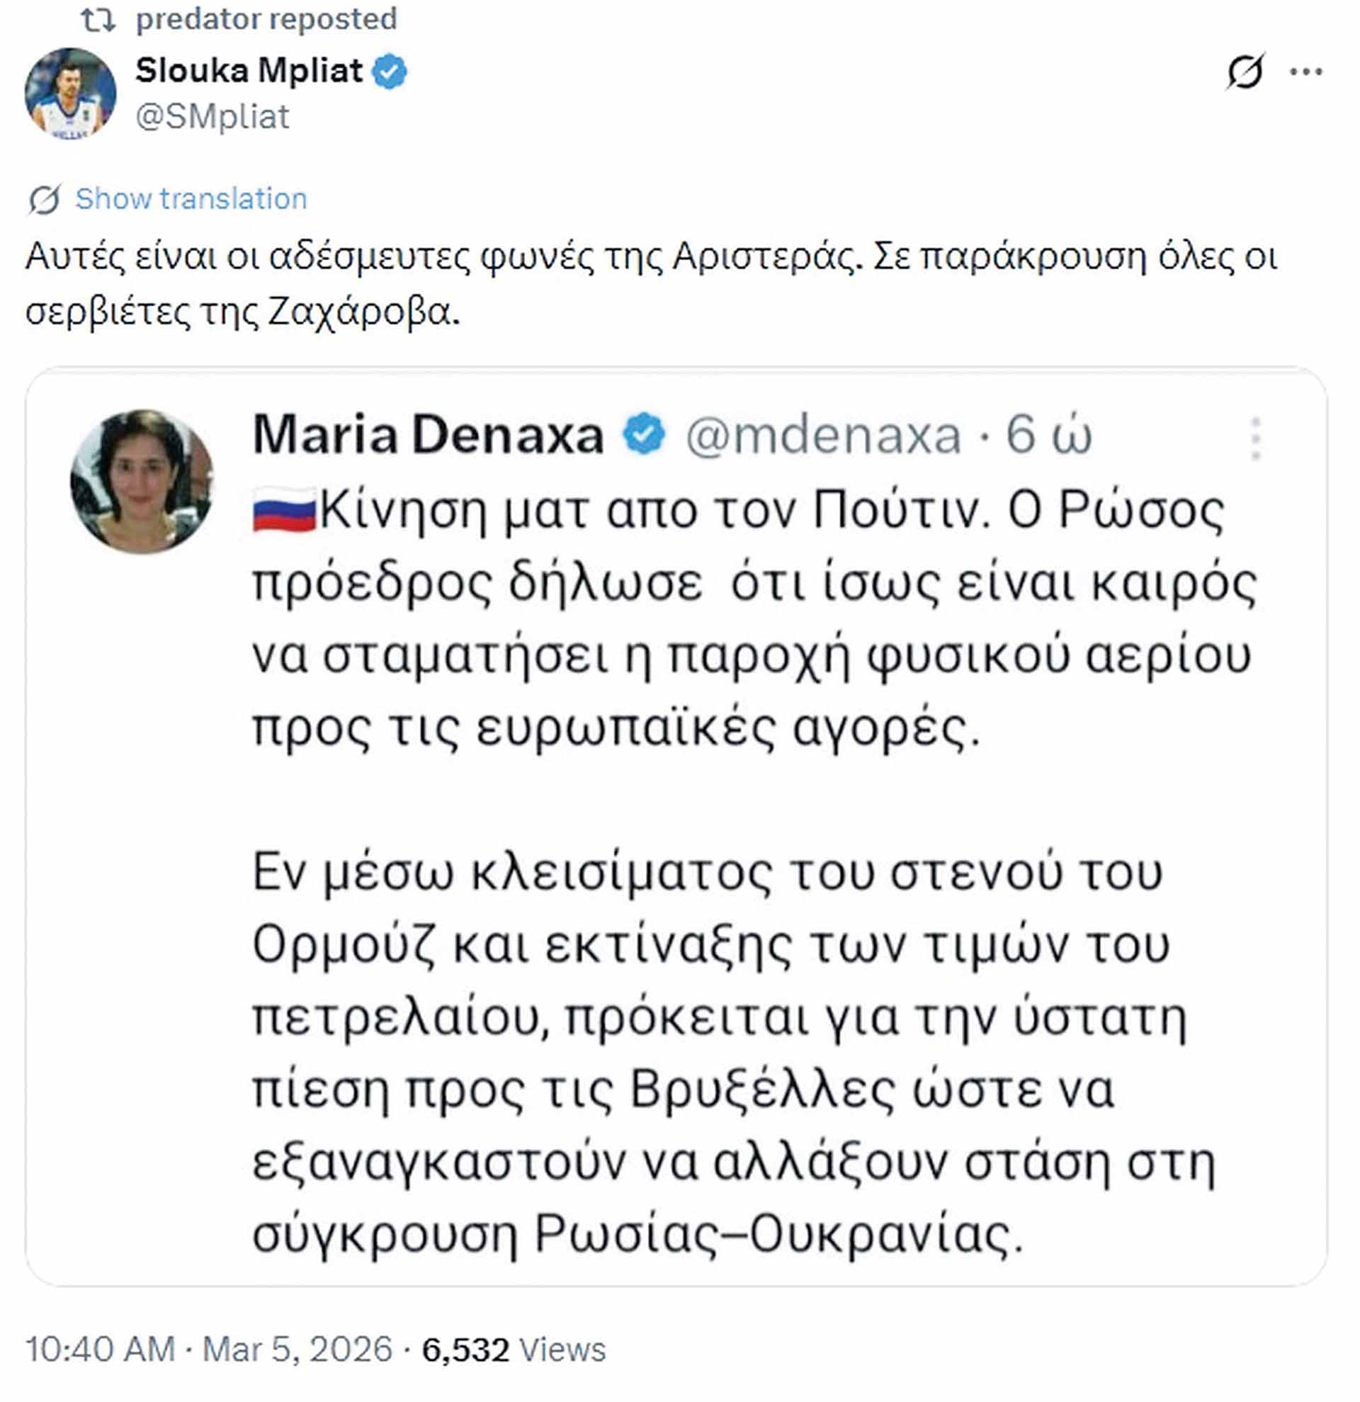Expand the quoted post's vertical dots menu

coord(1256,439)
